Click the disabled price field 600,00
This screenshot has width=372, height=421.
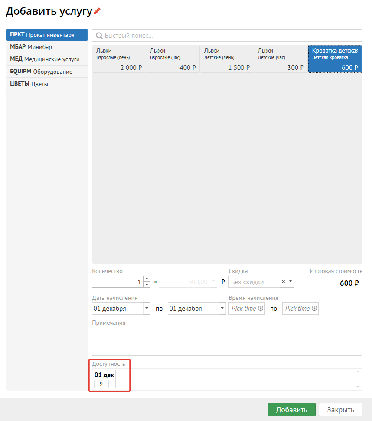(185, 282)
